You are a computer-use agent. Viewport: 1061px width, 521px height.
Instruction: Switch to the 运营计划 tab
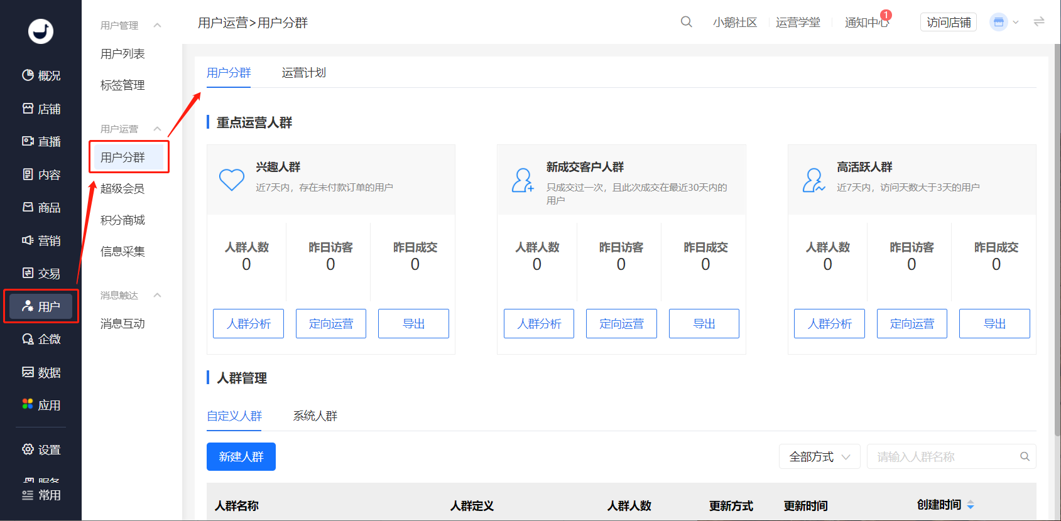tap(303, 73)
